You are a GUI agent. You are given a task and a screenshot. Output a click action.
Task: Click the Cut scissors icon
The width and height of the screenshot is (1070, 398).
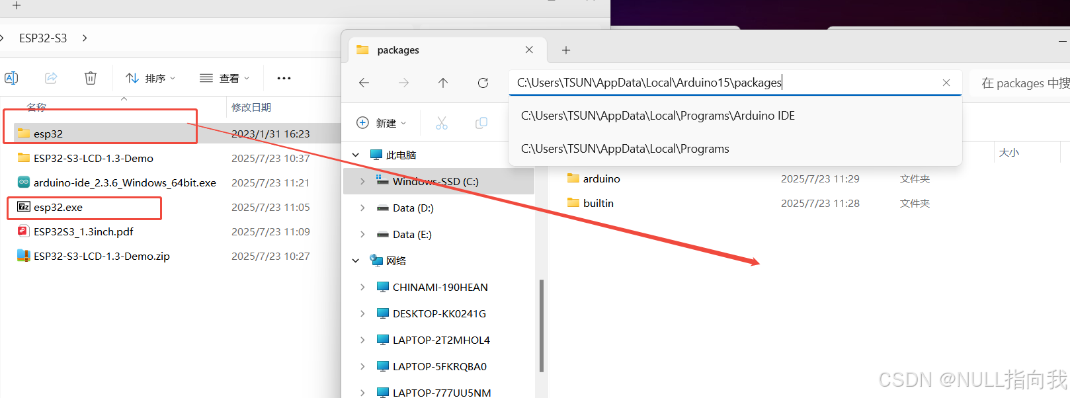point(442,123)
